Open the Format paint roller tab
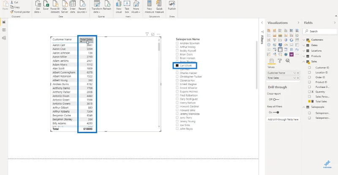 [280, 60]
